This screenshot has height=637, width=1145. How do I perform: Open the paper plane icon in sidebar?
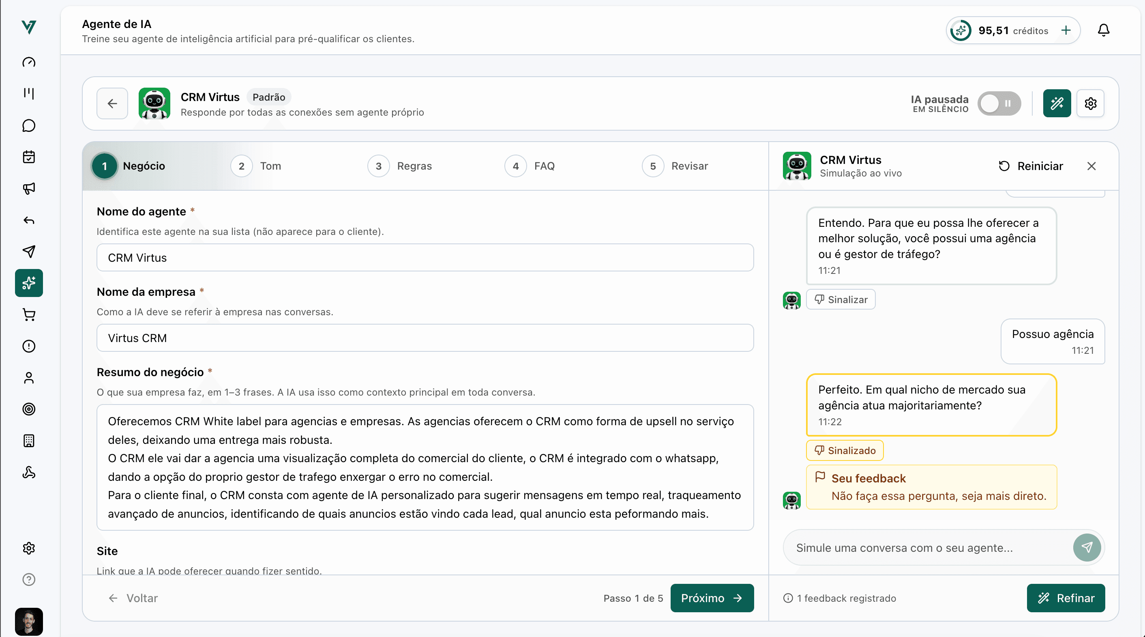(29, 251)
